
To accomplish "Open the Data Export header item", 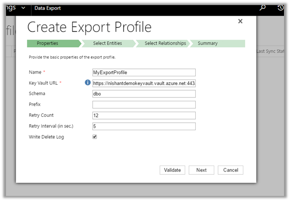I will coord(48,8).
